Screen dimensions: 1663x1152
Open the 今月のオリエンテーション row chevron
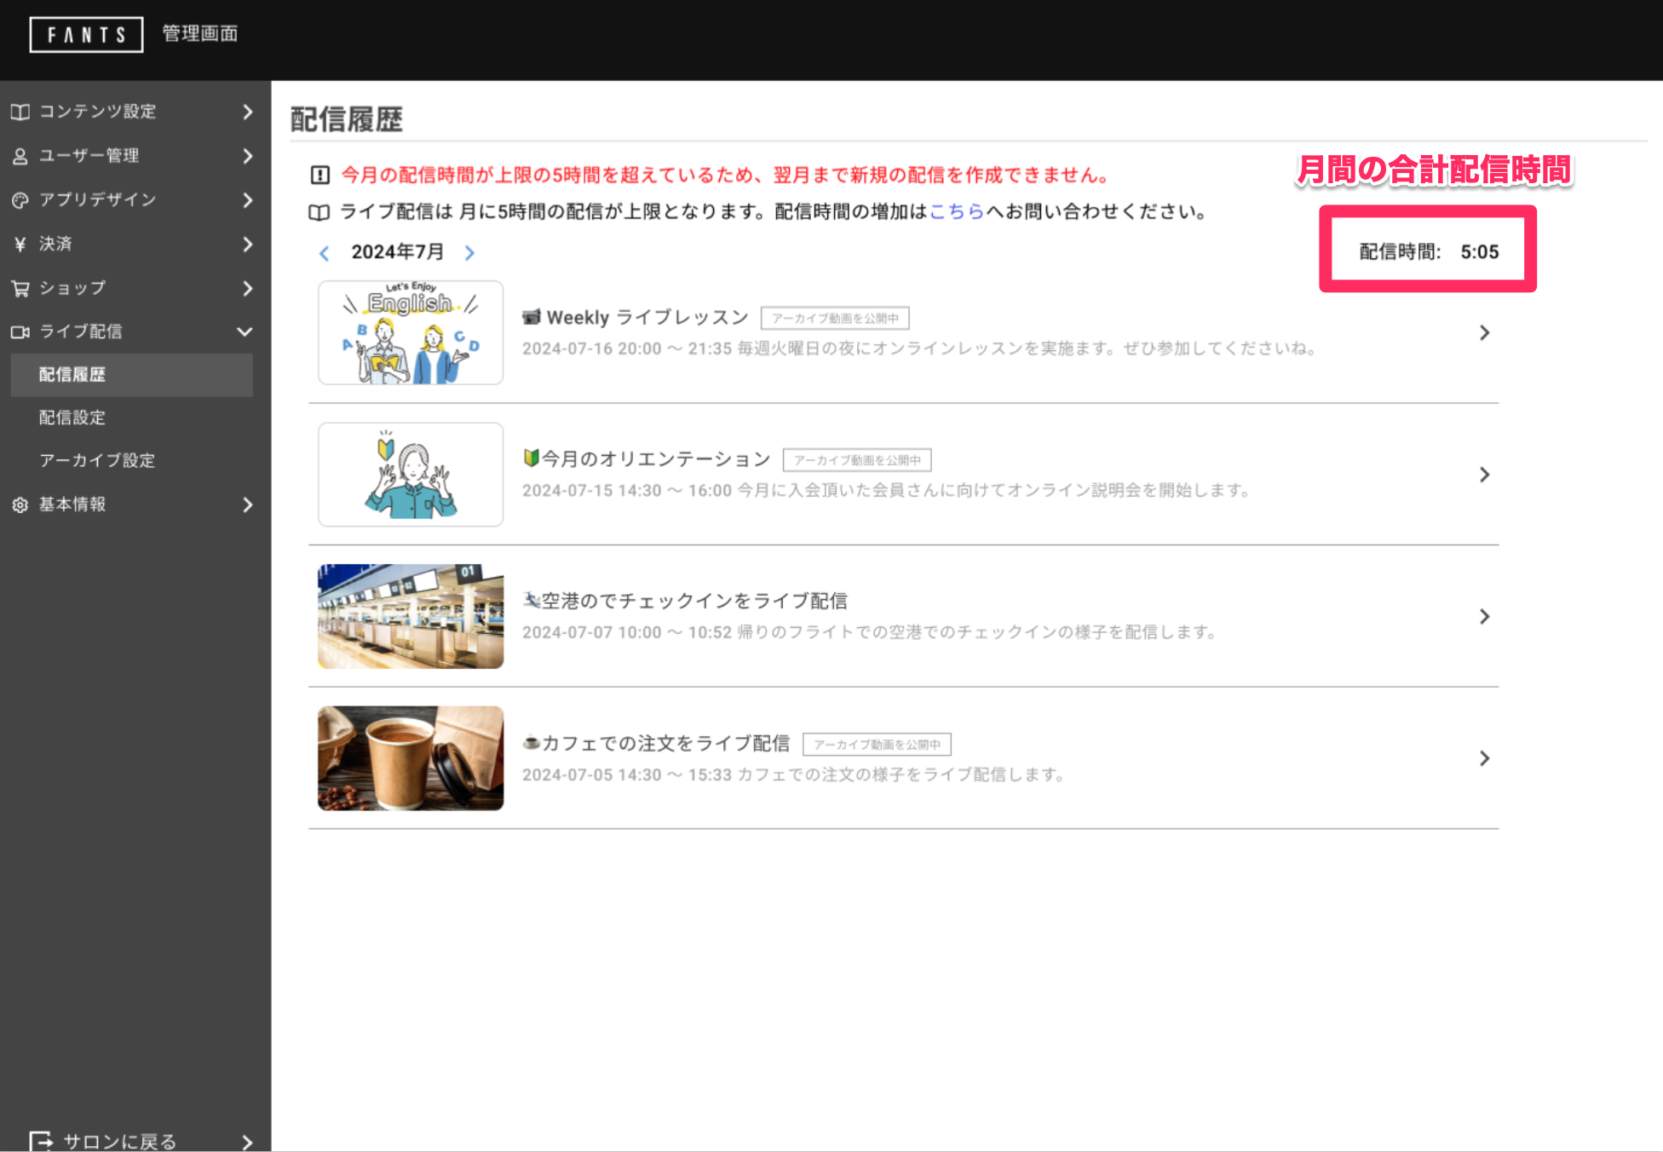coord(1484,475)
